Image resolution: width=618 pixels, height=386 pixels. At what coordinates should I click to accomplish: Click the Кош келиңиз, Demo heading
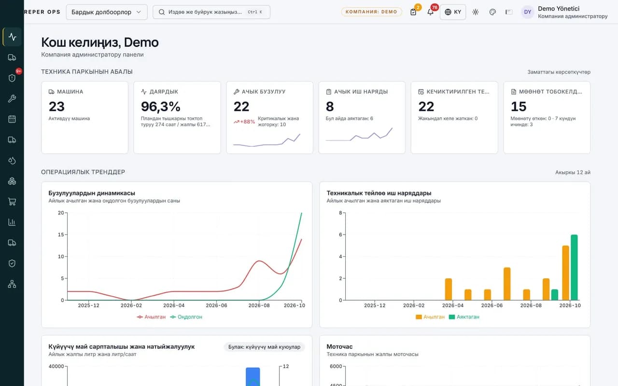point(100,42)
